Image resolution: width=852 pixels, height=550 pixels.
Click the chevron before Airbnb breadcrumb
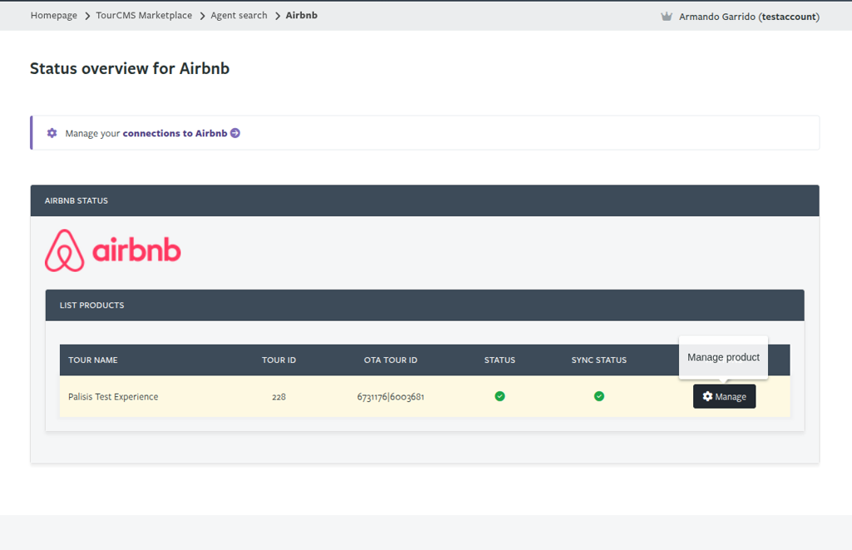278,17
